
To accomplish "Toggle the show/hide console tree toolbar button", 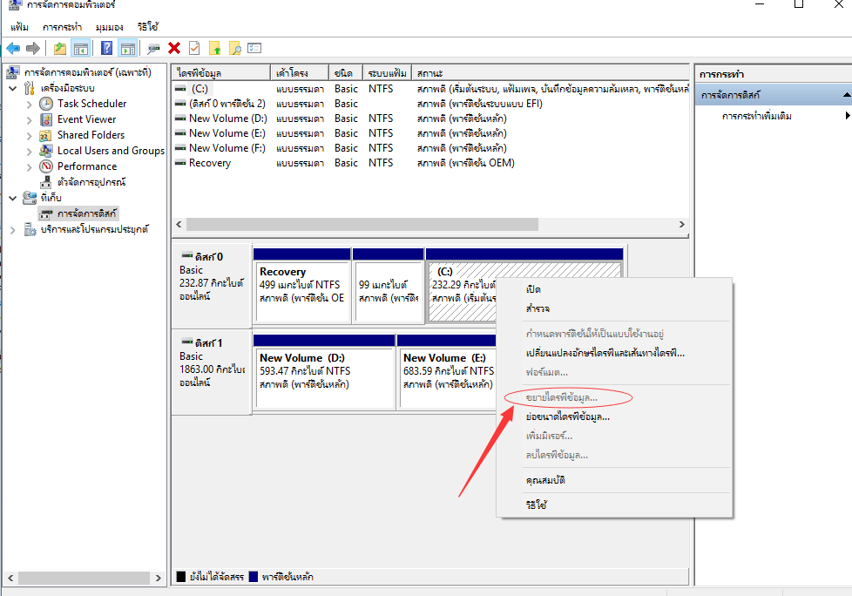I will point(80,48).
